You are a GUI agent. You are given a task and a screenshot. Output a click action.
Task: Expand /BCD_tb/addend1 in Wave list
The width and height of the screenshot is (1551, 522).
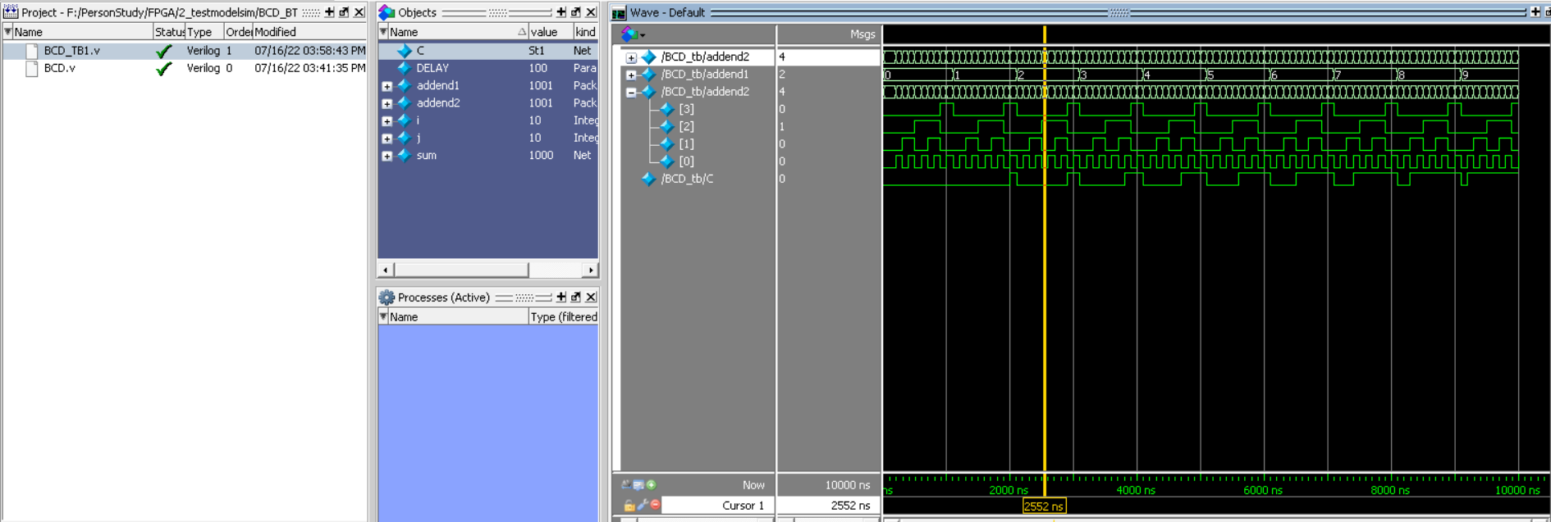click(631, 75)
